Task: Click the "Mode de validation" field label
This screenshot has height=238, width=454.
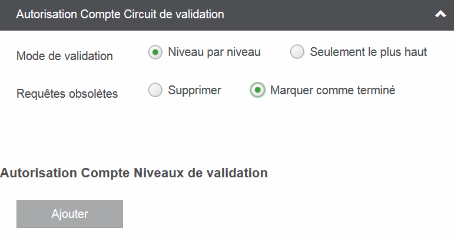Action: (65, 57)
